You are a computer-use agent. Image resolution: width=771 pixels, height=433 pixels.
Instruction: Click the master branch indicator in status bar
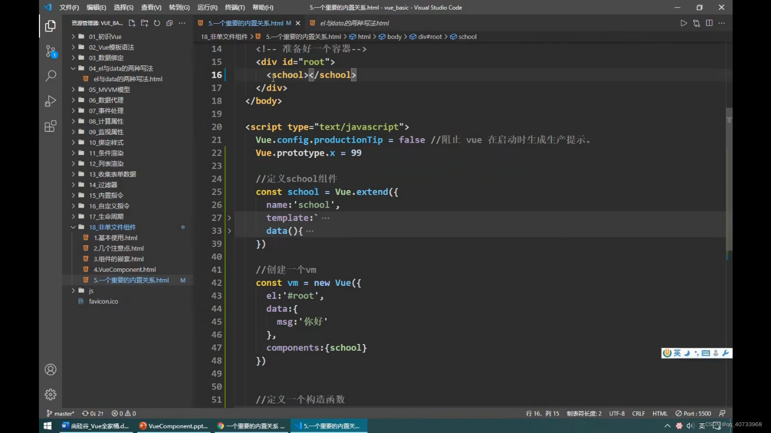pyautogui.click(x=60, y=413)
